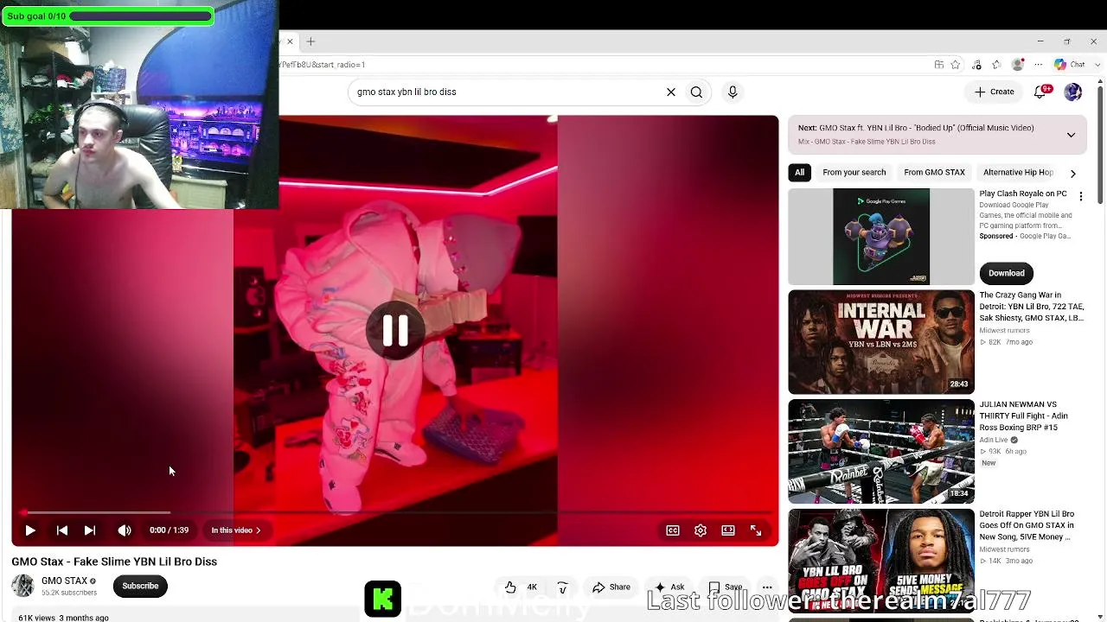Screen dimensions: 1107x622
Task: Expand the 'In this video' chapters
Action: (236, 530)
